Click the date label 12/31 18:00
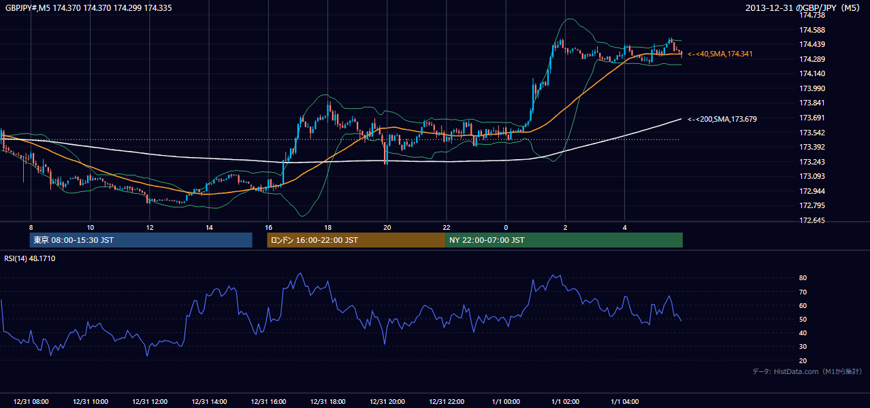The width and height of the screenshot is (870, 408). tap(328, 401)
